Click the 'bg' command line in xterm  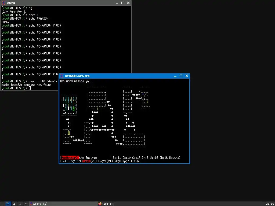click(17, 8)
